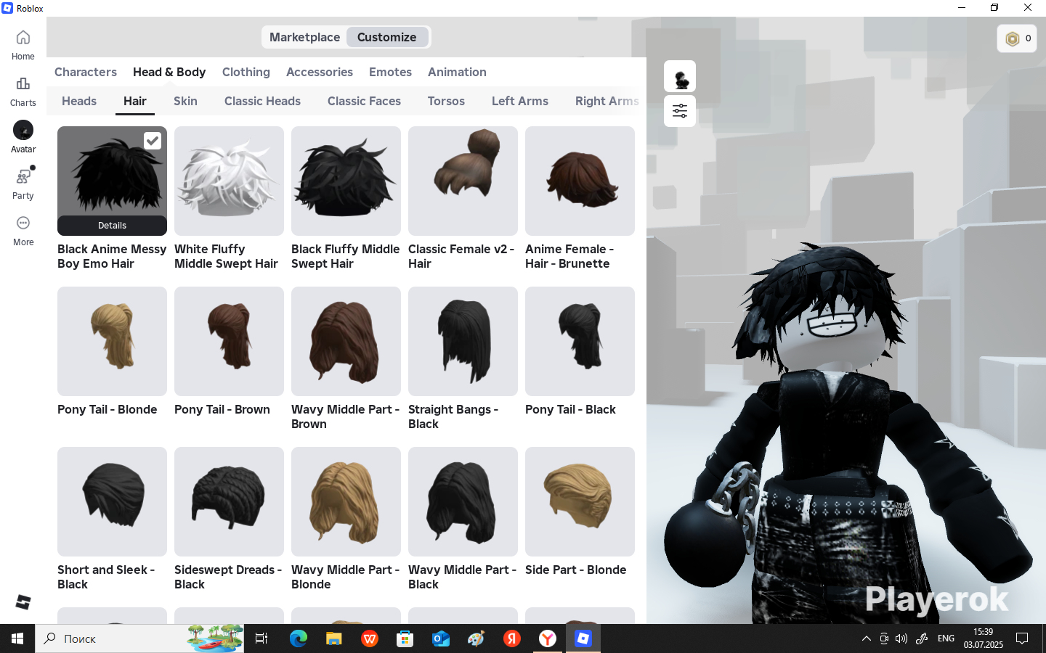Select the Classic Faces subcategory

[364, 101]
